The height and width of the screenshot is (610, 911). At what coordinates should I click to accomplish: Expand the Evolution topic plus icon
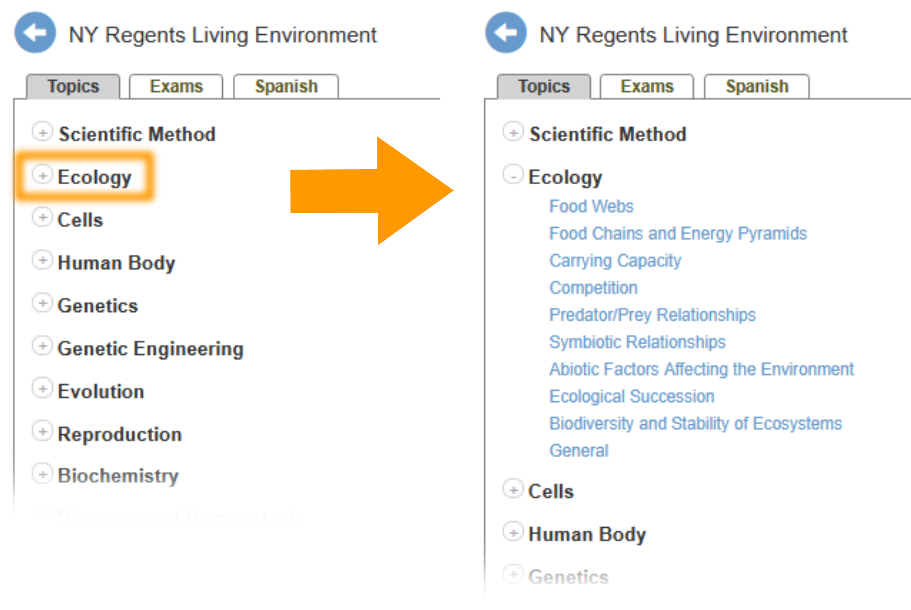pyautogui.click(x=43, y=389)
